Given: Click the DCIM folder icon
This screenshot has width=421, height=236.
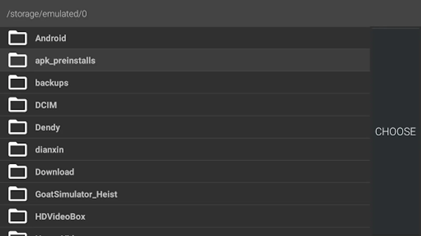Looking at the screenshot, I should click(17, 105).
